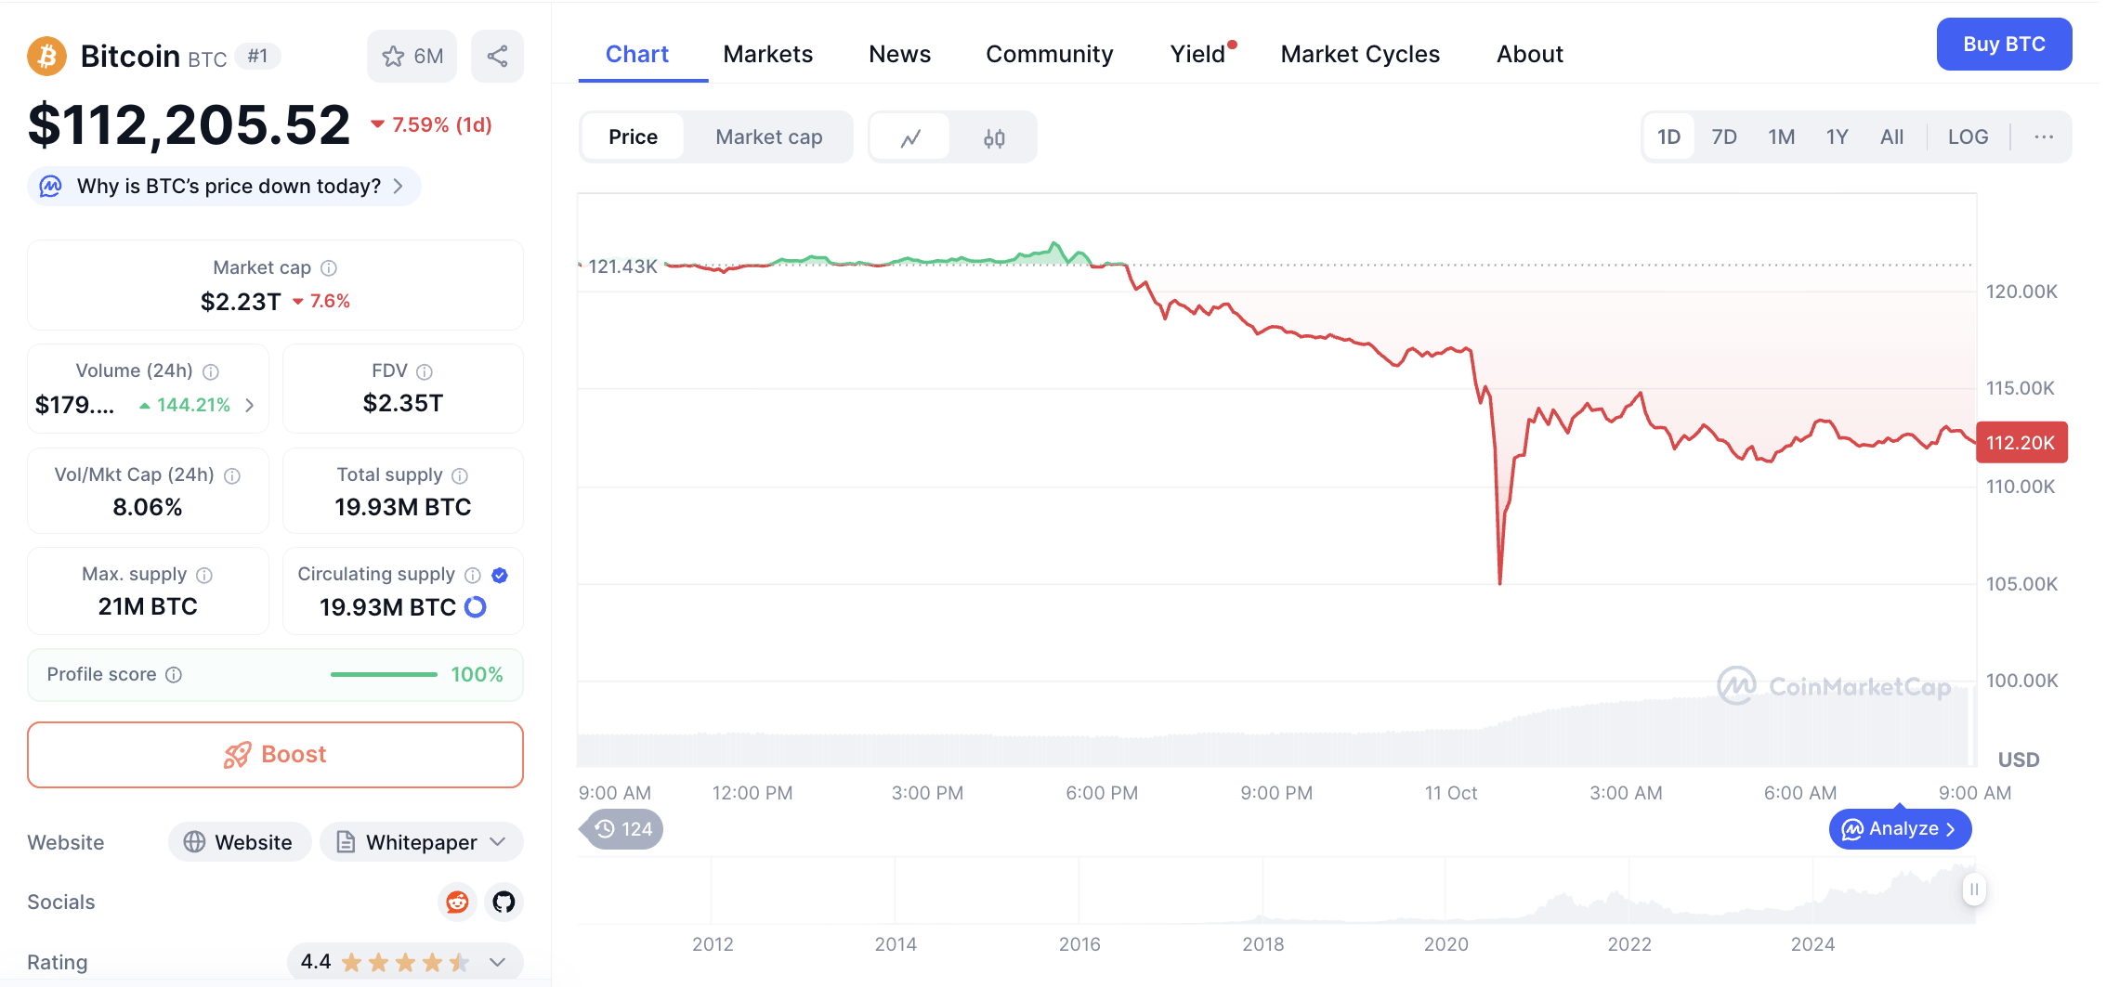Expand the 4.4 rating dropdown

pyautogui.click(x=498, y=962)
